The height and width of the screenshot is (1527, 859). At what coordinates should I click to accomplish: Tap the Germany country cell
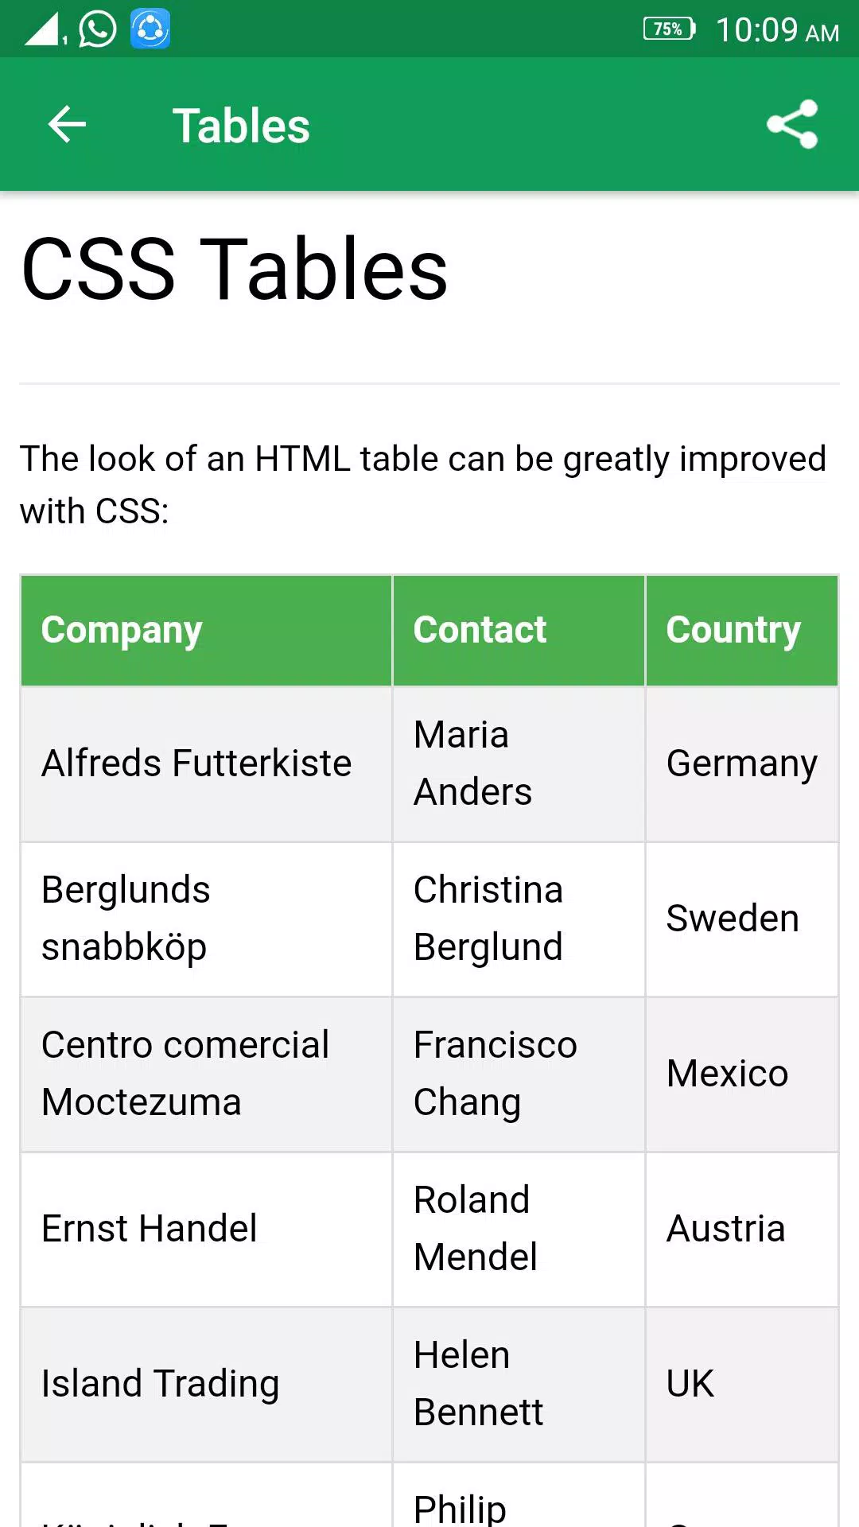[x=742, y=763]
